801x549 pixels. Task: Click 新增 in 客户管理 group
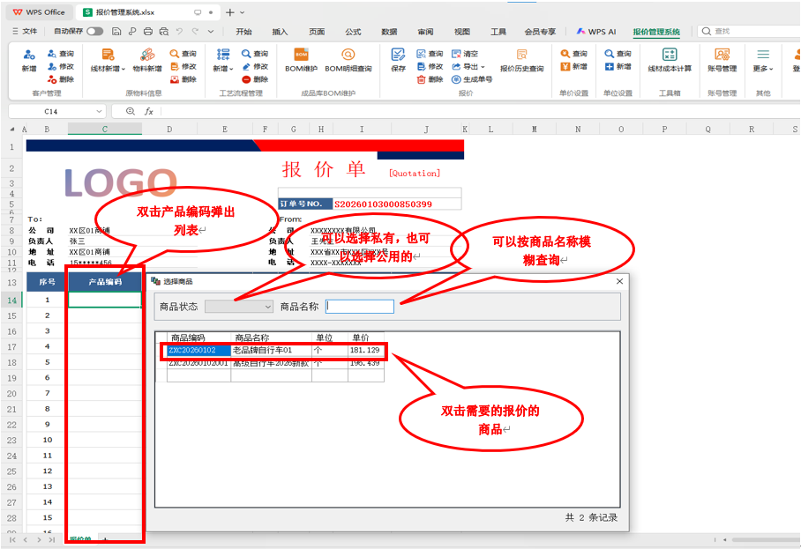pos(29,60)
